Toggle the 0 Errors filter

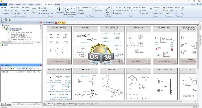tap(5, 69)
